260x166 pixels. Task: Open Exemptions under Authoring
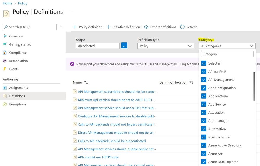(x=18, y=104)
